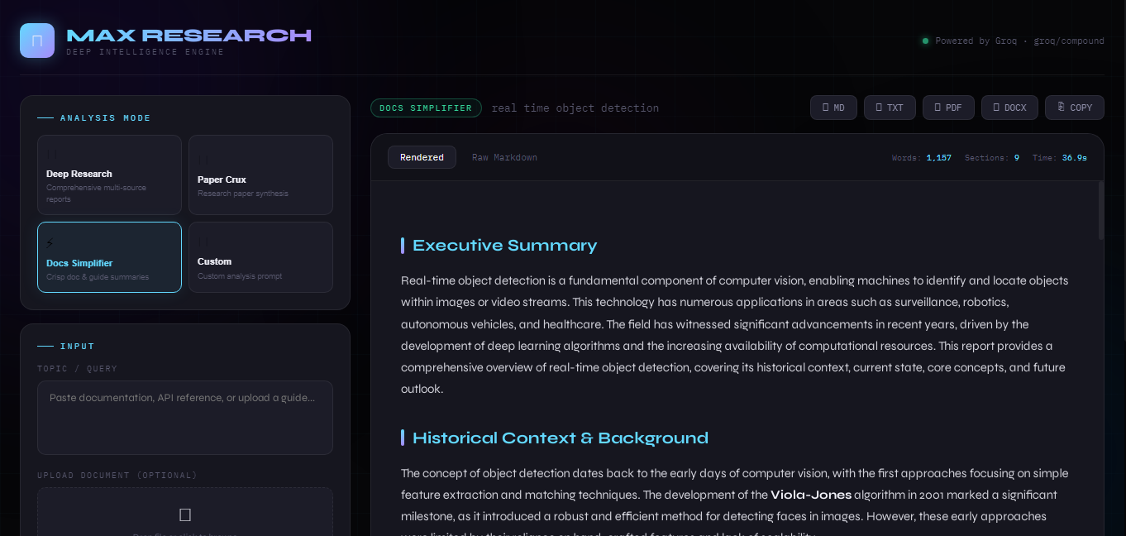This screenshot has height=536, width=1126.
Task: Click the Max Research logo icon
Action: pyautogui.click(x=37, y=41)
